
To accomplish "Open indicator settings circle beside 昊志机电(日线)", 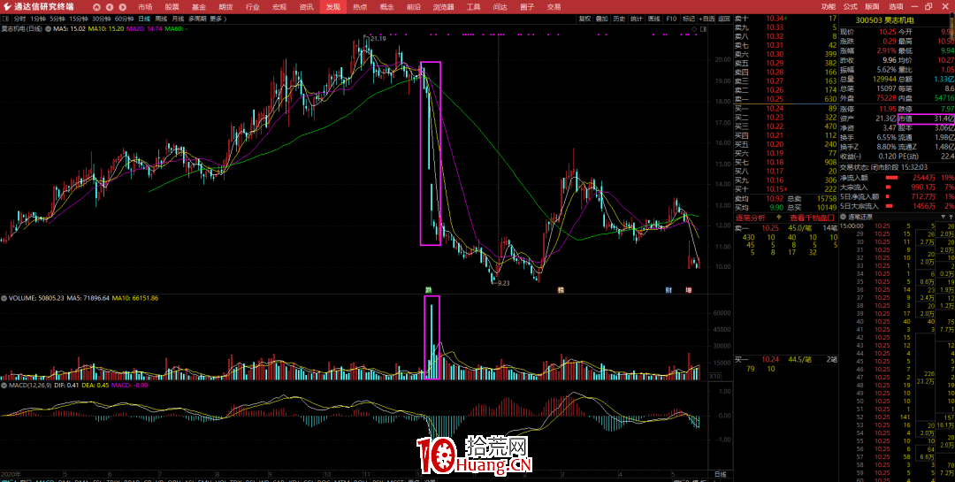I will click(x=48, y=28).
